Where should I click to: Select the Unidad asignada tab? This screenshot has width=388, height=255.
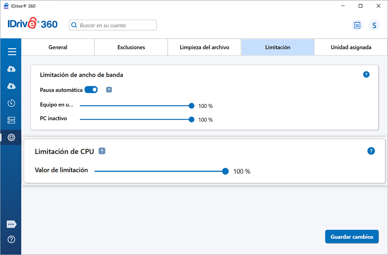pyautogui.click(x=350, y=47)
